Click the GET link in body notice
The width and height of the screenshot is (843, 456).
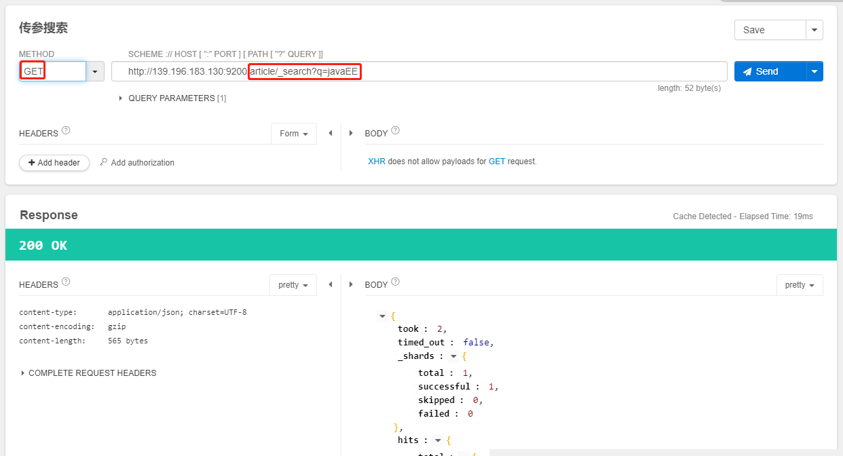coord(497,161)
